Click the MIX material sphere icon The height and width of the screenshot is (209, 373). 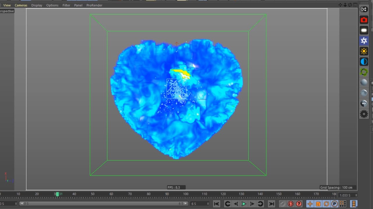pos(364,103)
